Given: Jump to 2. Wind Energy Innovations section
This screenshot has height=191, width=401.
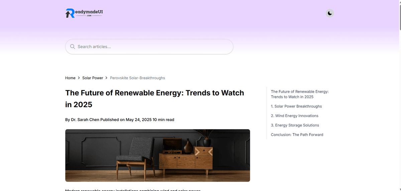Looking at the screenshot, I should [295, 116].
